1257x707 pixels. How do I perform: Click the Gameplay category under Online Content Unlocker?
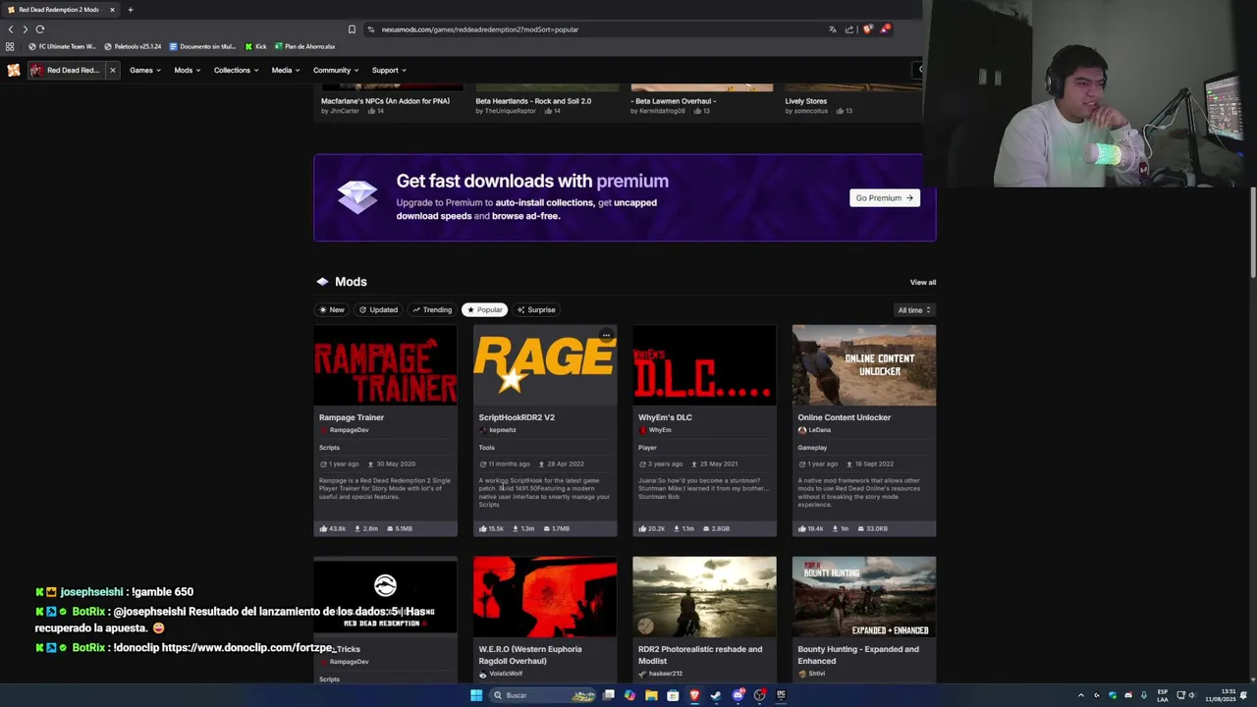point(812,448)
